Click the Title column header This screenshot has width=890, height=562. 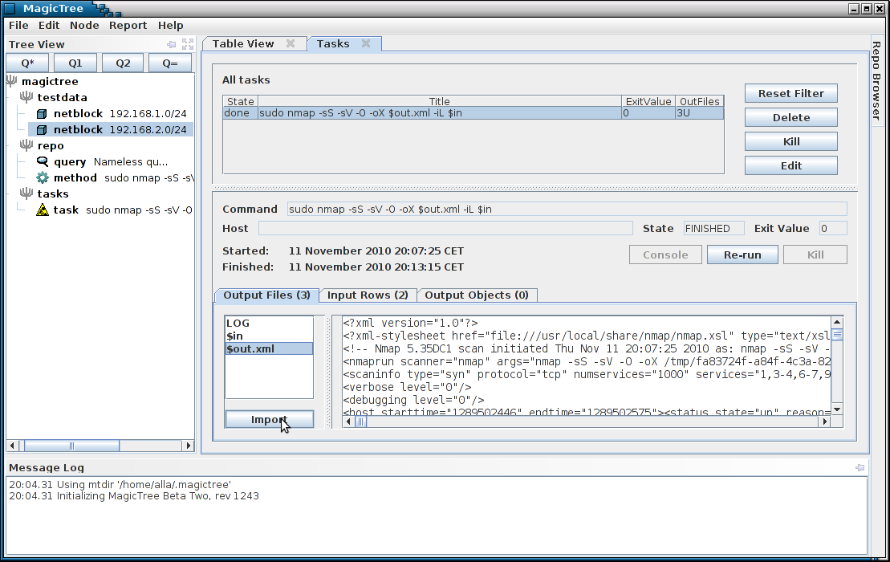pos(439,101)
